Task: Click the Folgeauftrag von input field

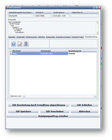Action: [85, 16]
